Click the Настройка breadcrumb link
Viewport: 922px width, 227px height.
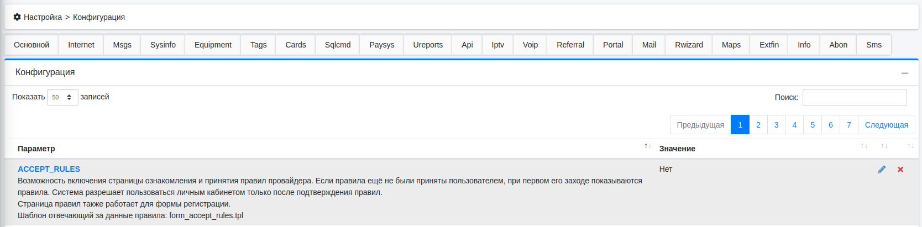pyautogui.click(x=43, y=17)
